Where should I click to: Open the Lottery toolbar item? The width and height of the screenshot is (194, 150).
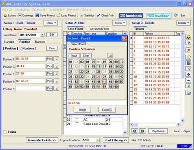coord(10,16)
